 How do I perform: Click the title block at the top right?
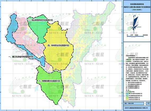(137, 6)
